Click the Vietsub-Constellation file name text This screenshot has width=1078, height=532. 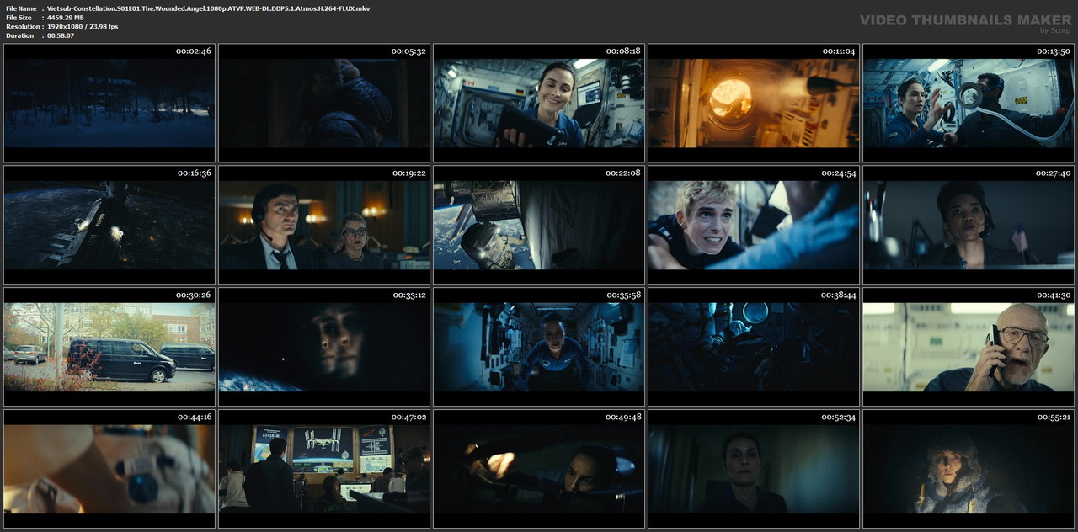(208, 8)
